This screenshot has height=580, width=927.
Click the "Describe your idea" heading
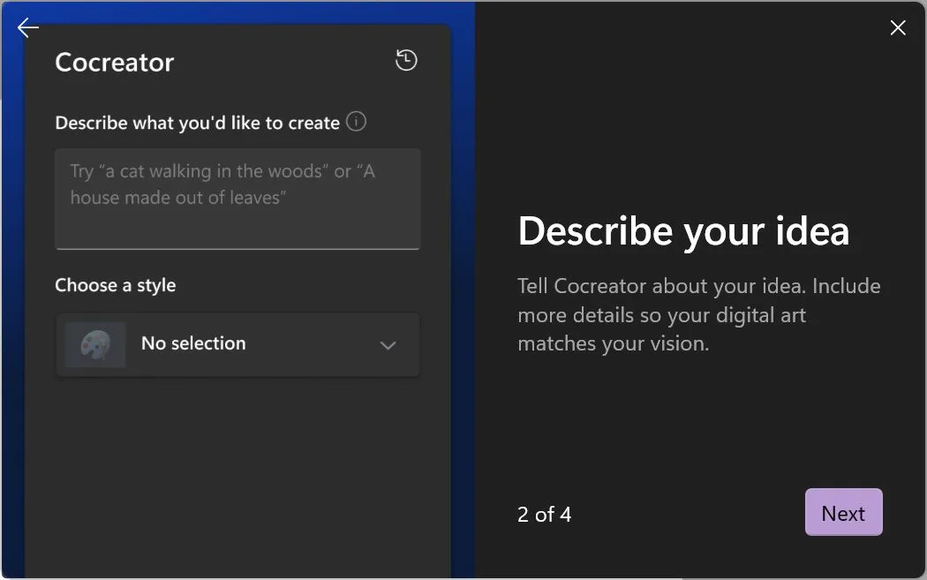click(683, 230)
